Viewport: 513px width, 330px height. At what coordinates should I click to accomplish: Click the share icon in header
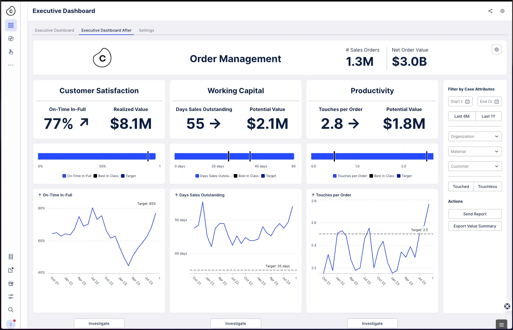click(x=490, y=11)
